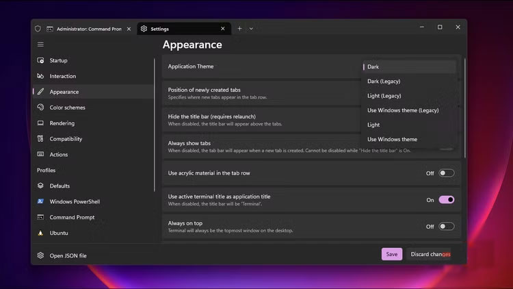Viewport: 513px width, 289px height.
Task: Select the Startup icon in sidebar
Action: tap(41, 60)
